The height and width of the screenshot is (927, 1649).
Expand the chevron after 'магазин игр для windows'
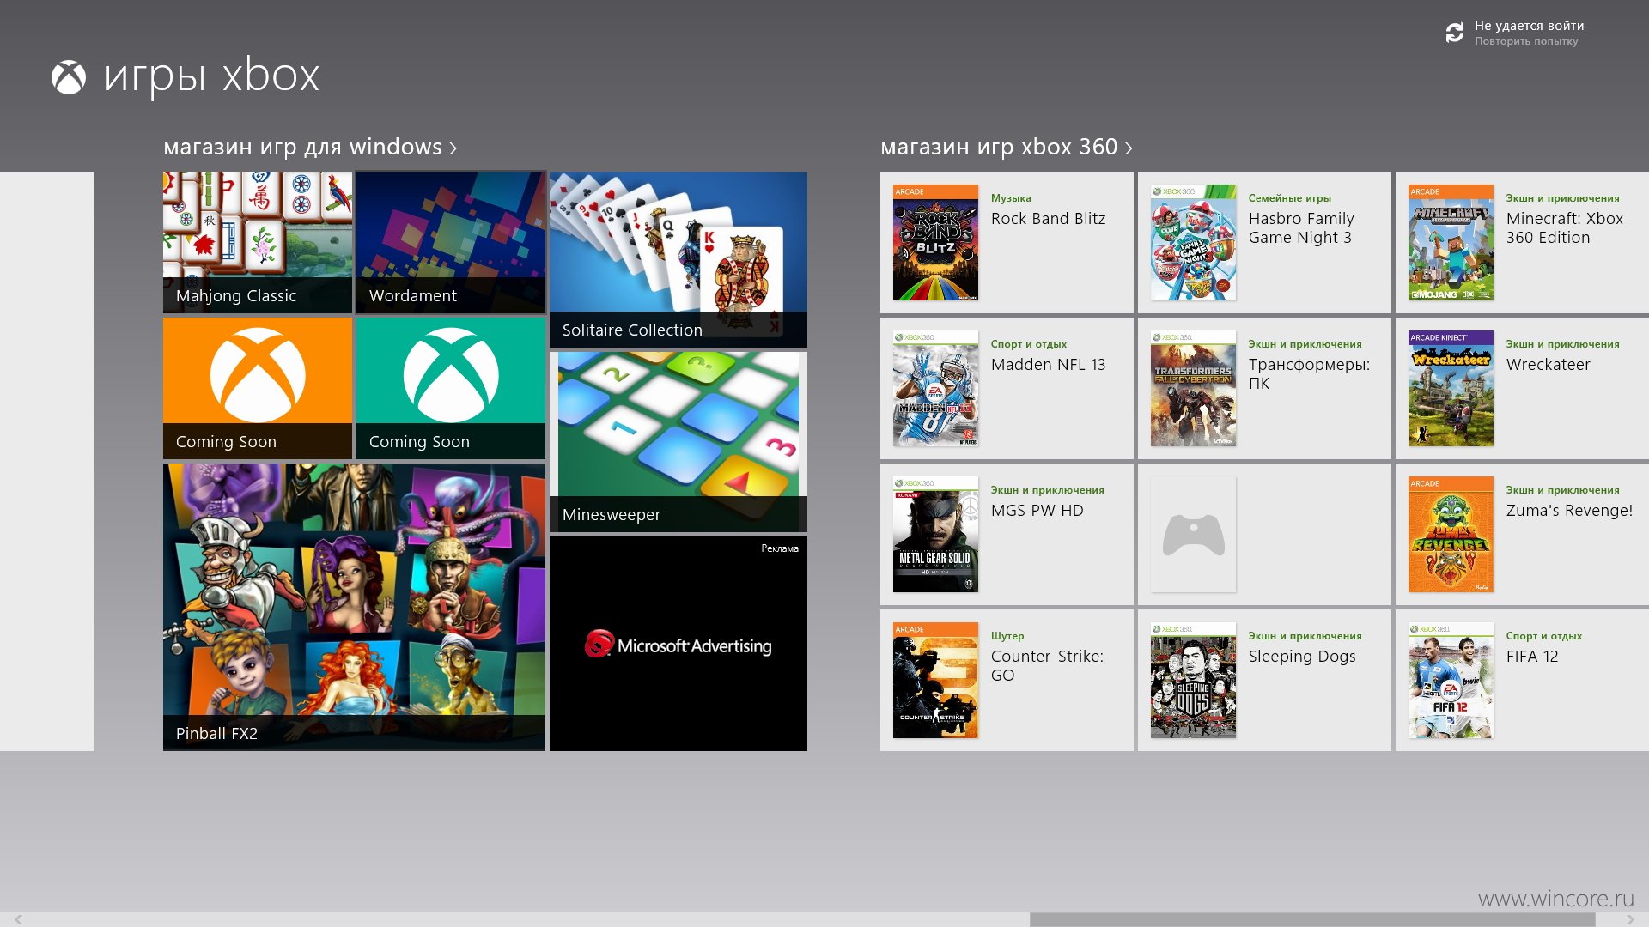pyautogui.click(x=453, y=149)
